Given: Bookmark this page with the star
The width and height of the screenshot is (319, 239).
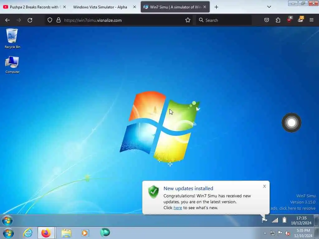Looking at the screenshot, I should click(188, 20).
